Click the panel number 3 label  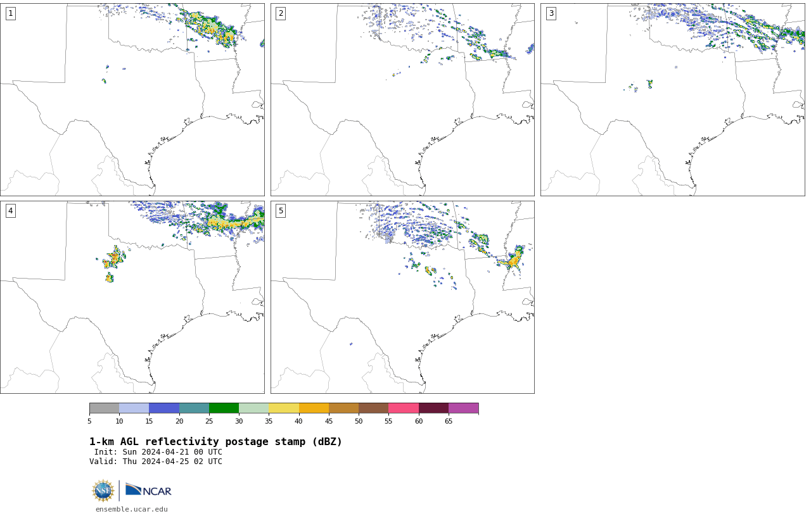(551, 13)
